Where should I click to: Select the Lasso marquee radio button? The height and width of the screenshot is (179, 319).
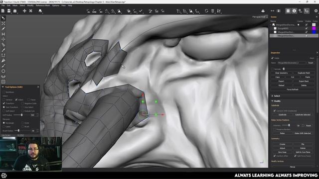coord(4,127)
